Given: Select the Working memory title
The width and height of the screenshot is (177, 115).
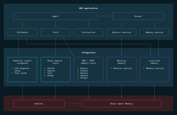Looking at the screenshot, I should click(x=121, y=62).
